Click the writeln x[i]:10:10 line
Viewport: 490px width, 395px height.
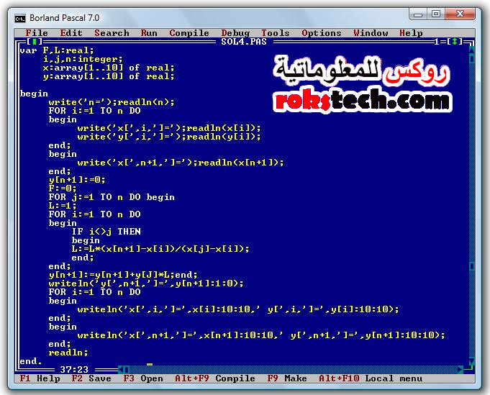(238, 309)
